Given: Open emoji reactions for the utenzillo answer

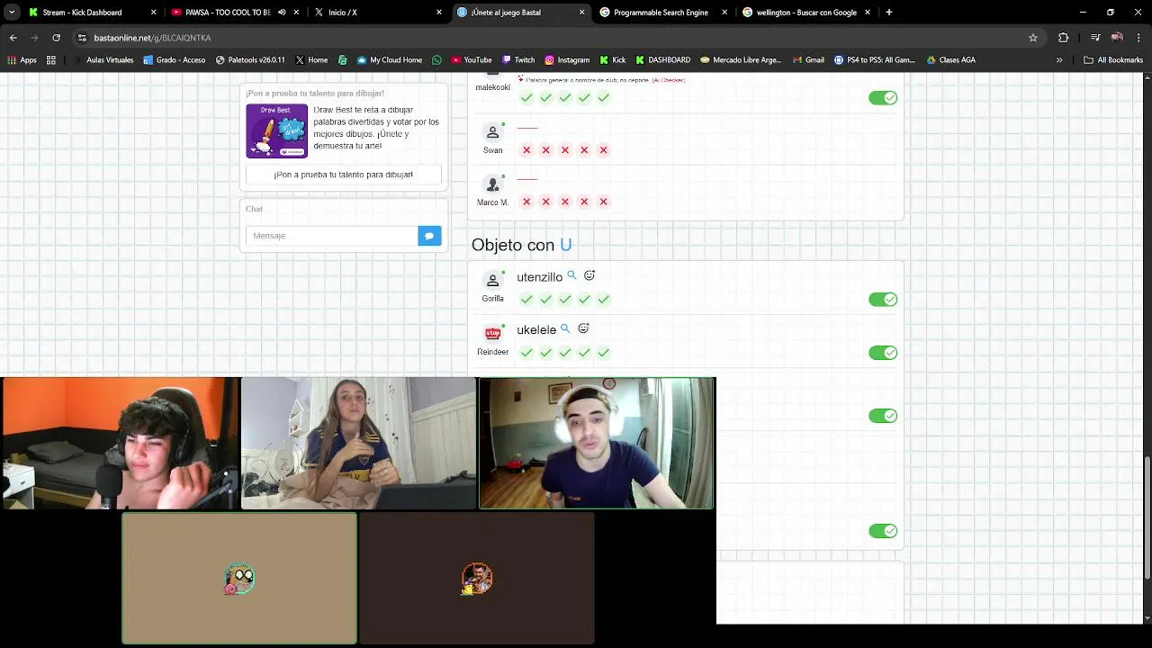Looking at the screenshot, I should point(589,275).
